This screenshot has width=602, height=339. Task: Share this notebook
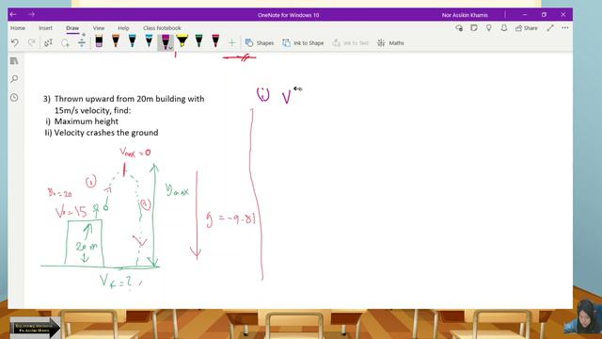pos(527,28)
